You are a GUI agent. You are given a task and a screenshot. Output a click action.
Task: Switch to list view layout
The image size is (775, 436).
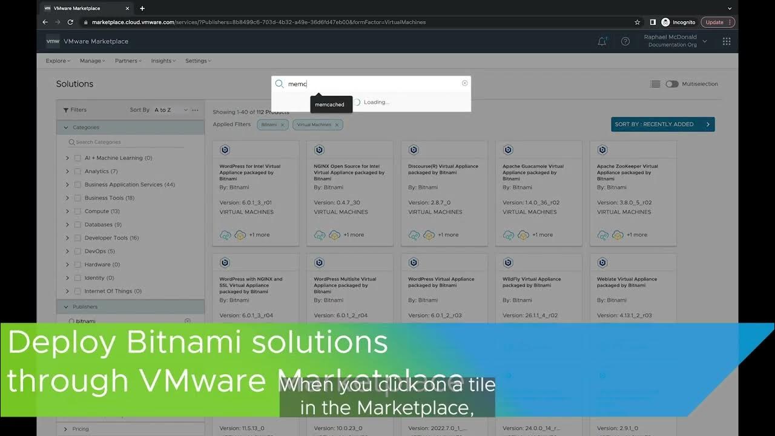point(655,84)
